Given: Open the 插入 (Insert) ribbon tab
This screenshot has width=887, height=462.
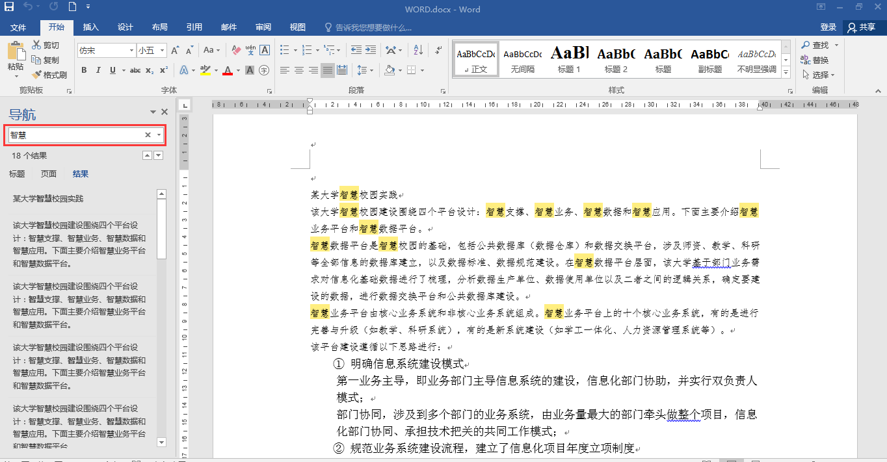Looking at the screenshot, I should click(90, 27).
